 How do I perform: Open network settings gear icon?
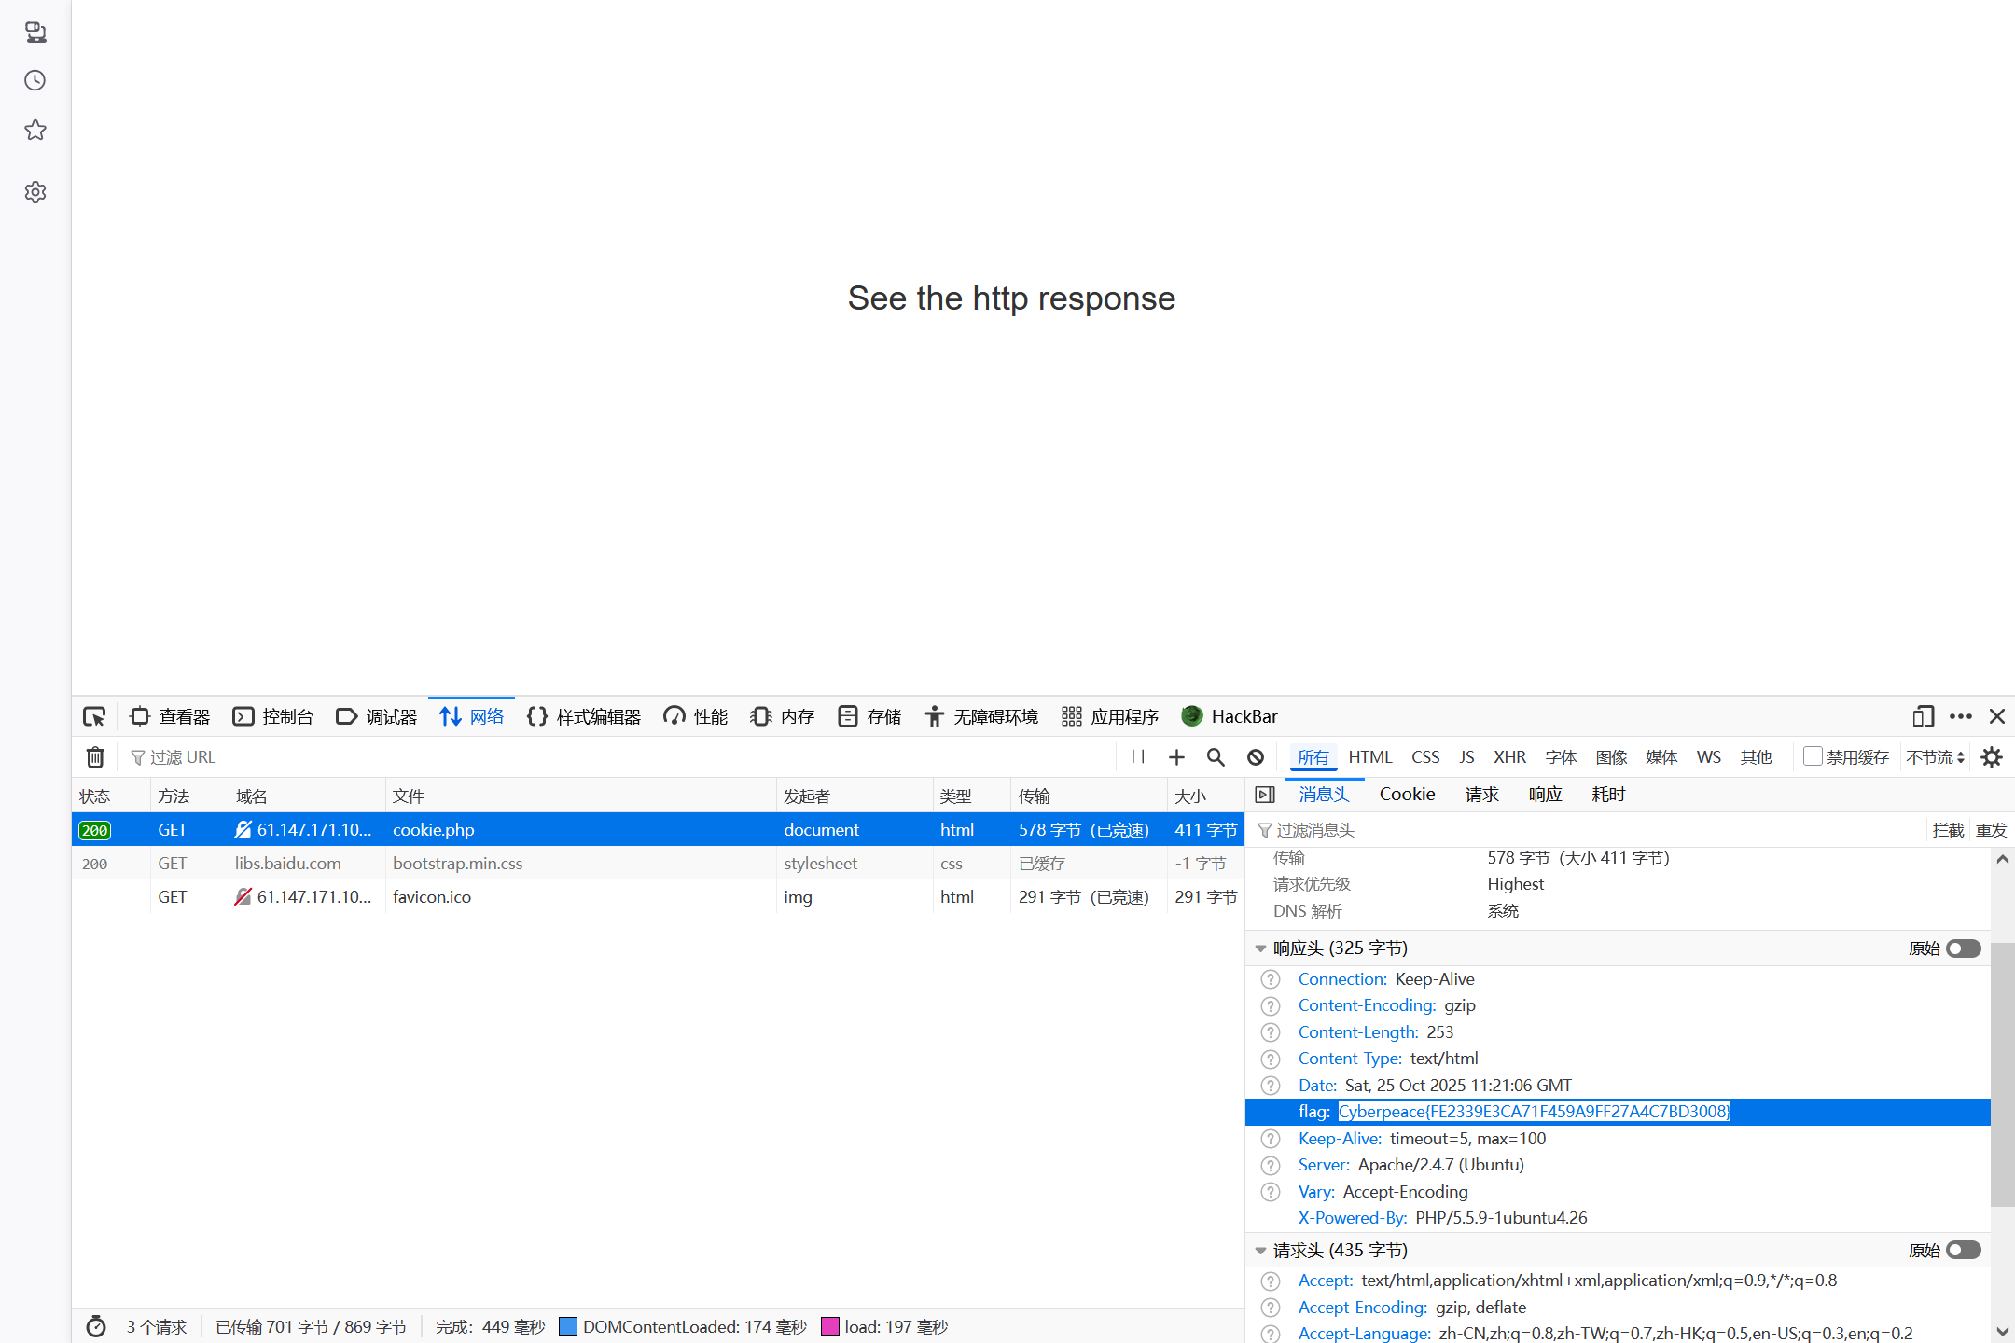1992,757
